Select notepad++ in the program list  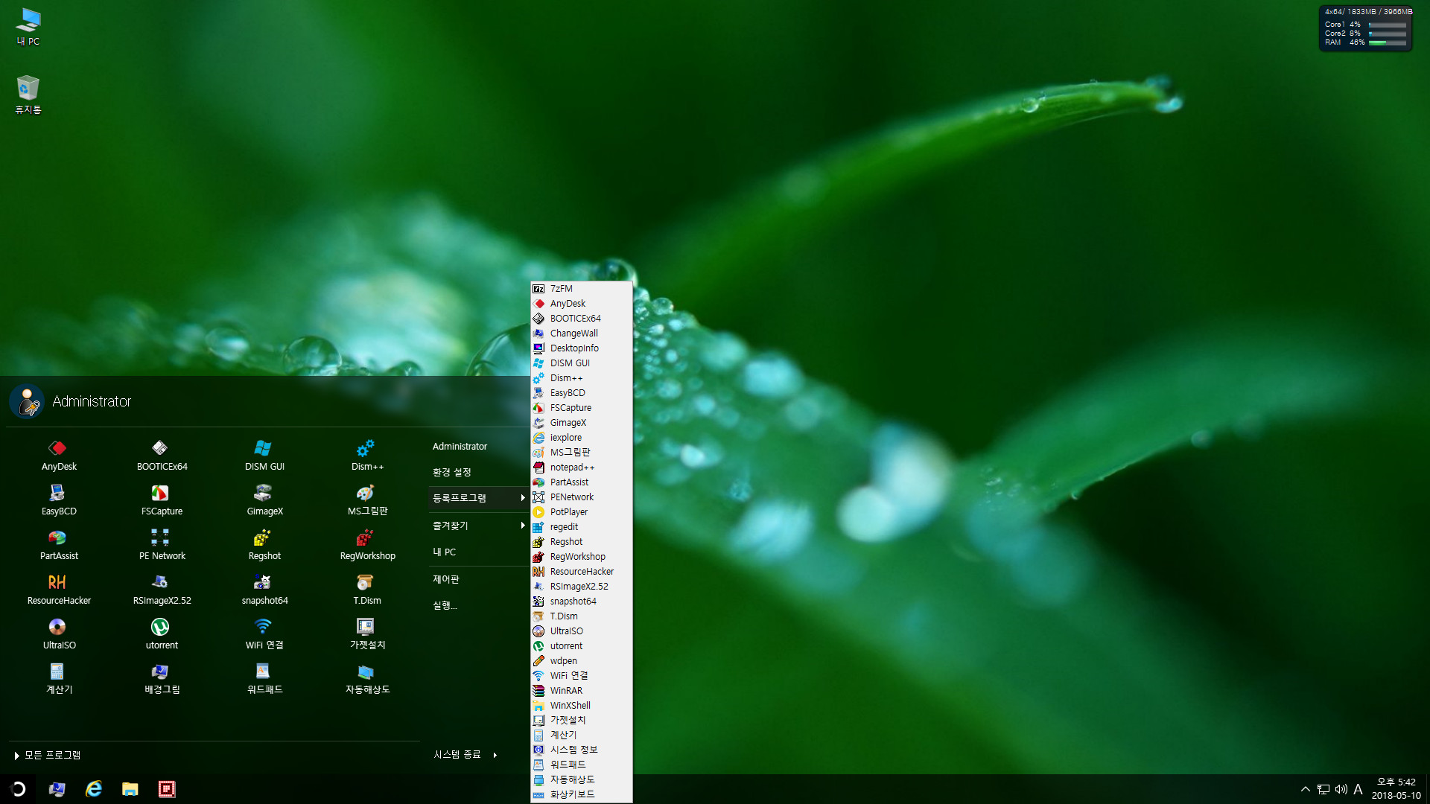[582, 467]
